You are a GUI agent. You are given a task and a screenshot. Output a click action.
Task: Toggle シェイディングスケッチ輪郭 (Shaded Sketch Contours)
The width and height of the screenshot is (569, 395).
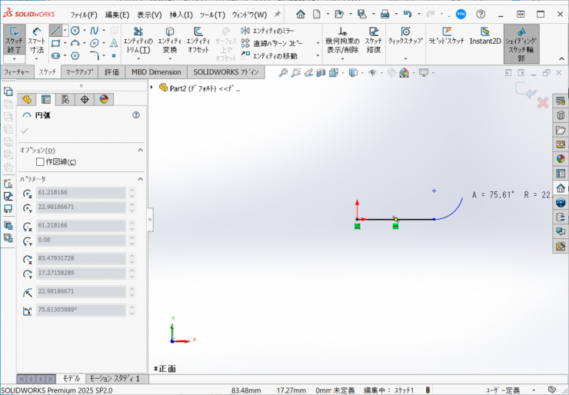click(521, 44)
